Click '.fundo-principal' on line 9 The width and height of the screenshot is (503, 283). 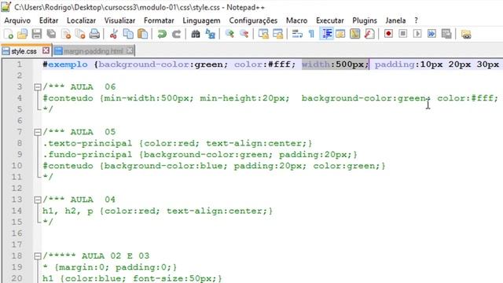click(x=87, y=155)
